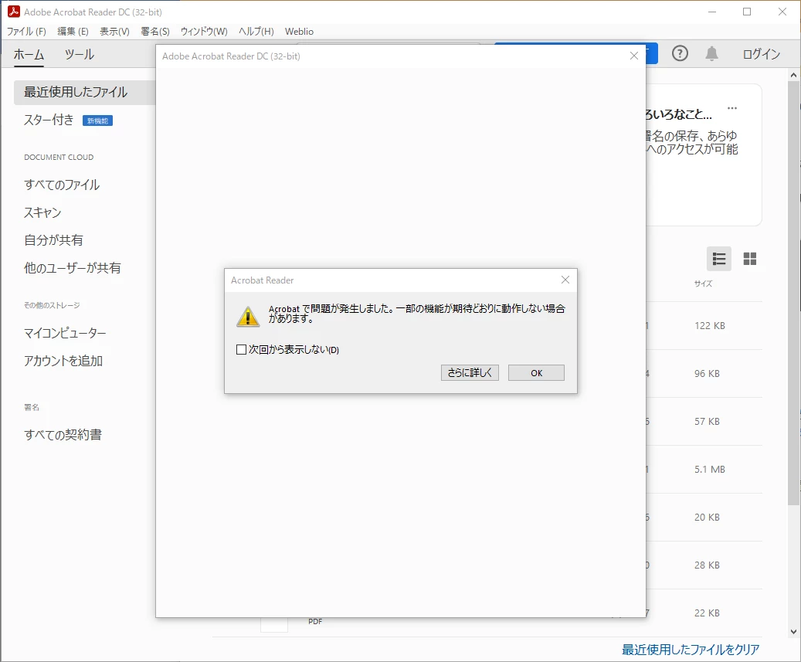Image resolution: width=801 pixels, height=662 pixels.
Task: Click the yellow warning triangle icon
Action: pos(248,316)
